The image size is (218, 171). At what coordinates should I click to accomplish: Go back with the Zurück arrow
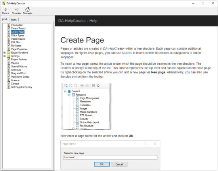6,11
